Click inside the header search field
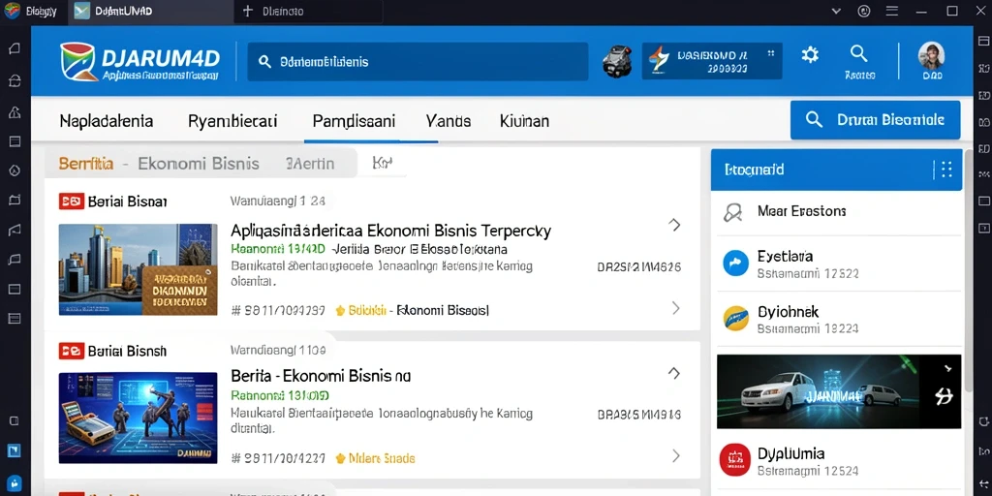Viewport: 992px width, 496px height. coord(418,62)
